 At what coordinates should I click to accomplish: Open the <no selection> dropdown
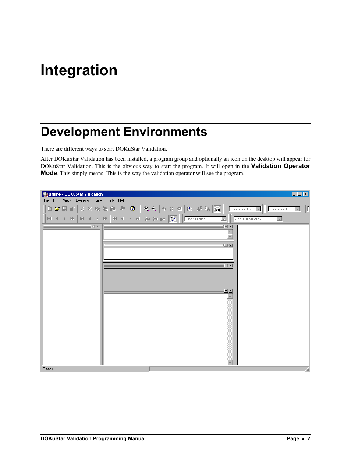click(x=224, y=219)
